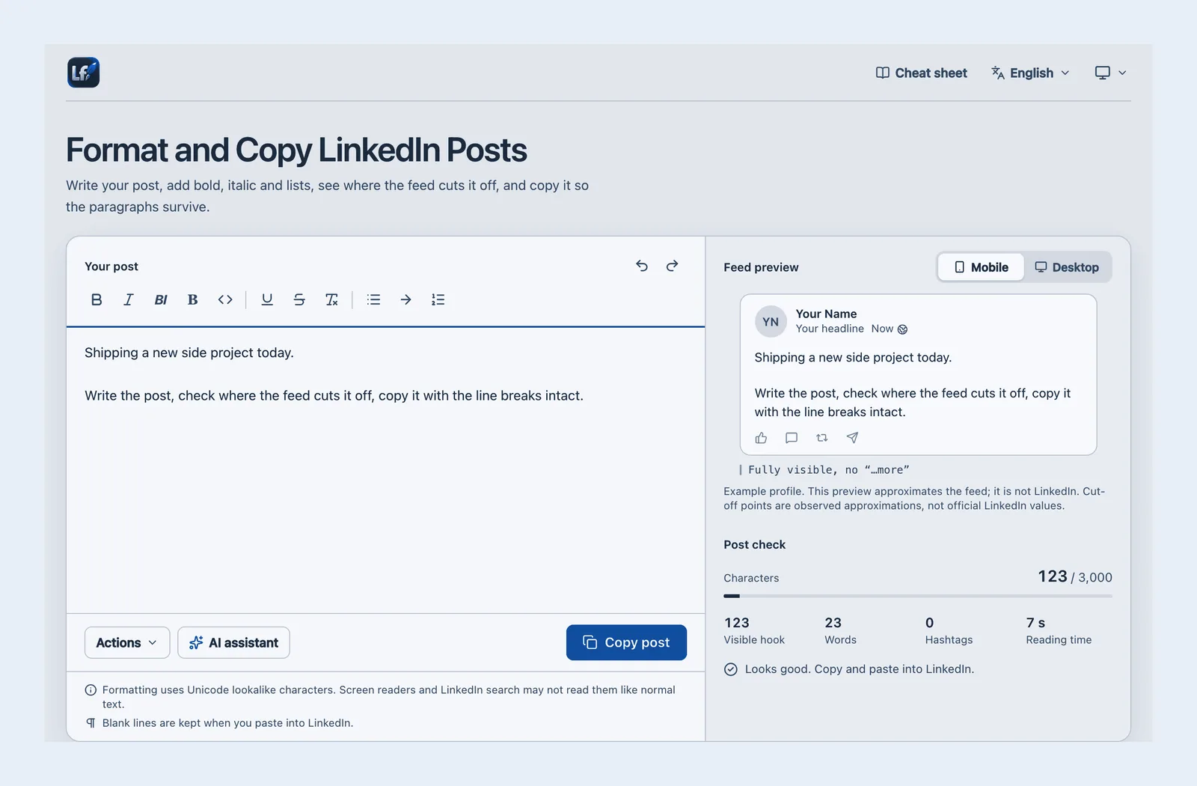The width and height of the screenshot is (1197, 786).
Task: Click the '7 s' reading time value
Action: tap(1035, 623)
